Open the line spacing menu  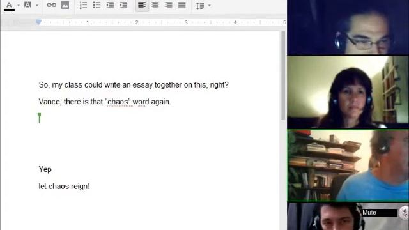pos(200,6)
